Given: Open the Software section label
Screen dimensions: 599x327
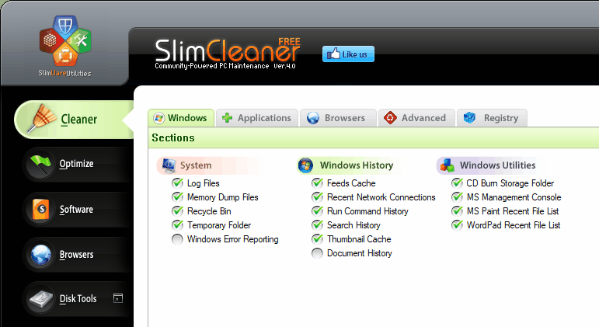Looking at the screenshot, I should 76,210.
